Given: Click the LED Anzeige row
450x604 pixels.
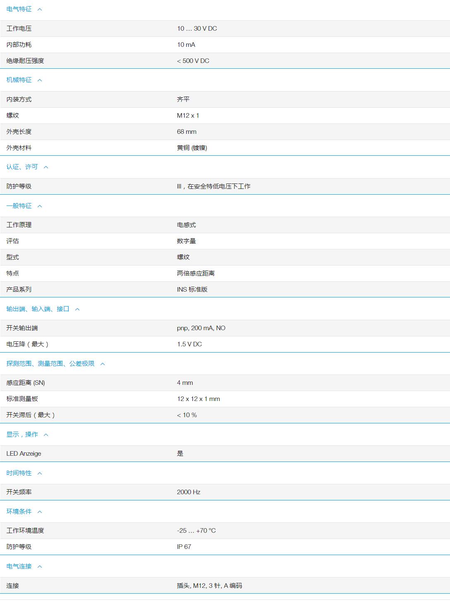Looking at the screenshot, I should point(24,453).
